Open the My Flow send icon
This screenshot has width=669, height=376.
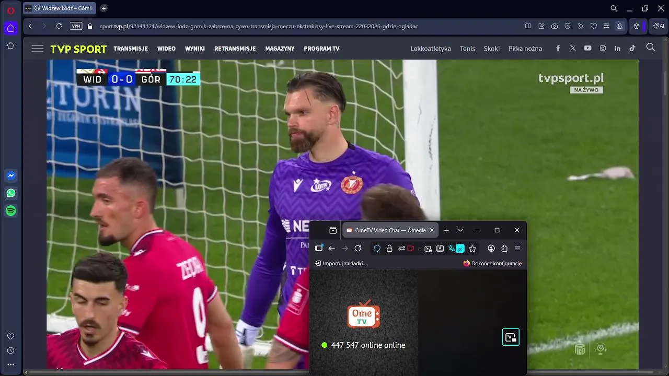pos(581,26)
